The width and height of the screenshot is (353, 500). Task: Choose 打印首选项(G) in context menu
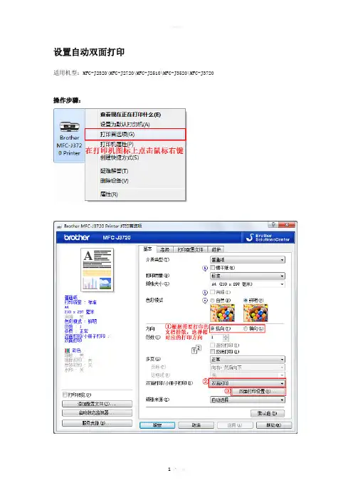pos(135,134)
